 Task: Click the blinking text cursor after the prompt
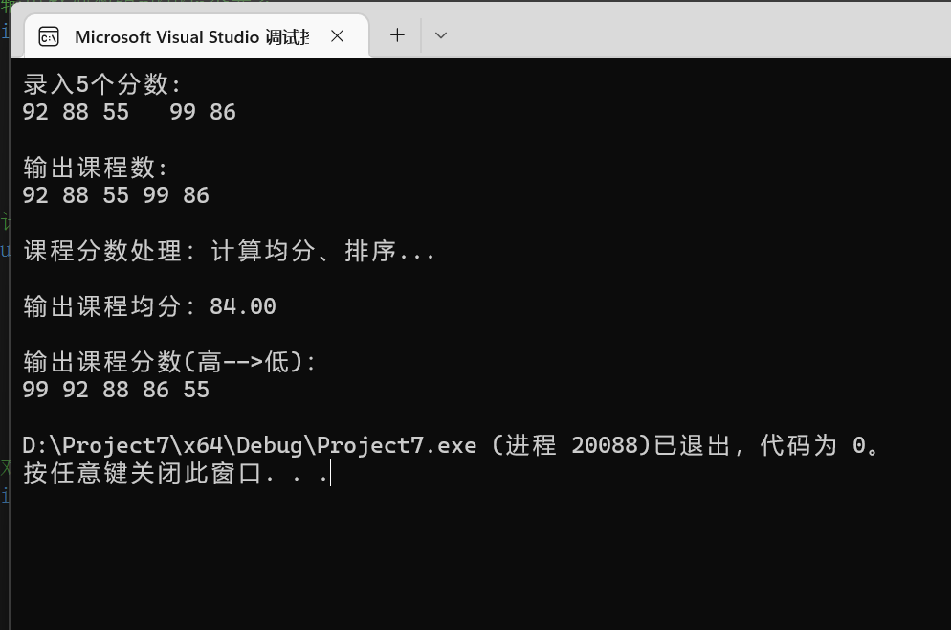point(330,473)
